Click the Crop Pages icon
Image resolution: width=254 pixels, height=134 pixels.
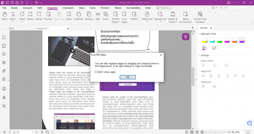click(124, 17)
